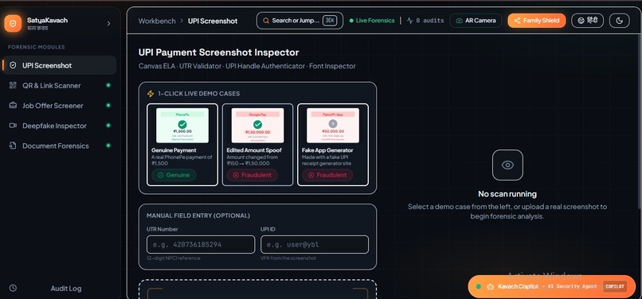Viewport: 642px width, 299px height.
Task: Click the Workbench breadcrumb link
Action: pos(157,21)
